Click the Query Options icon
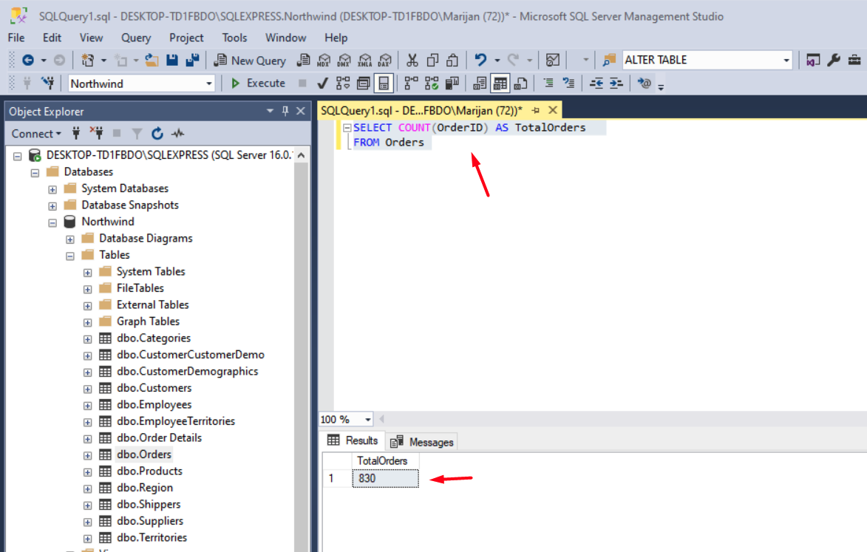867x552 pixels. (363, 84)
